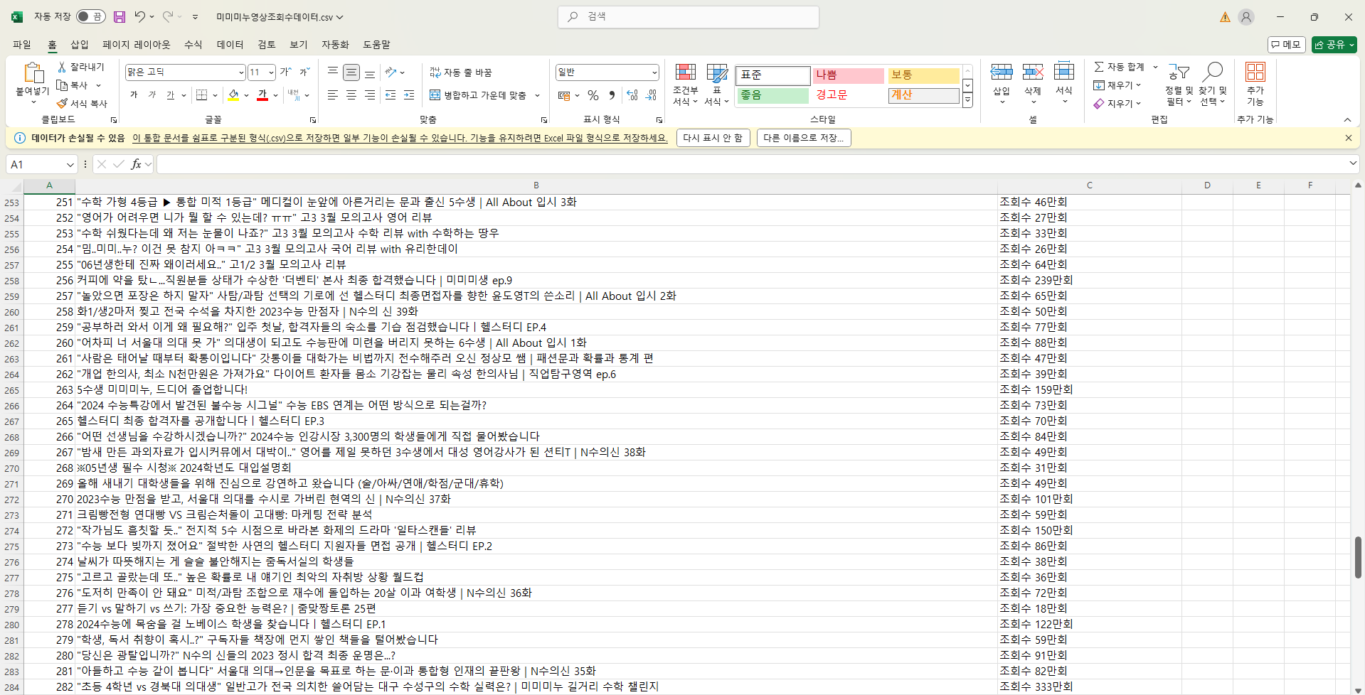1365x695 pixels.
Task: Click the AutoSum (자동 합계) icon
Action: pos(1099,67)
